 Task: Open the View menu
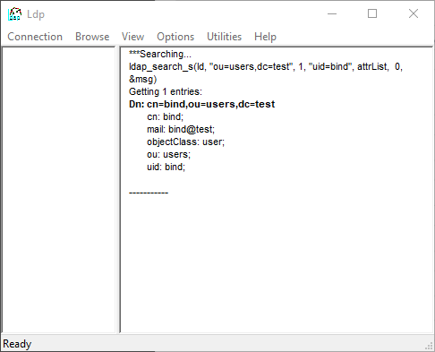pos(132,37)
